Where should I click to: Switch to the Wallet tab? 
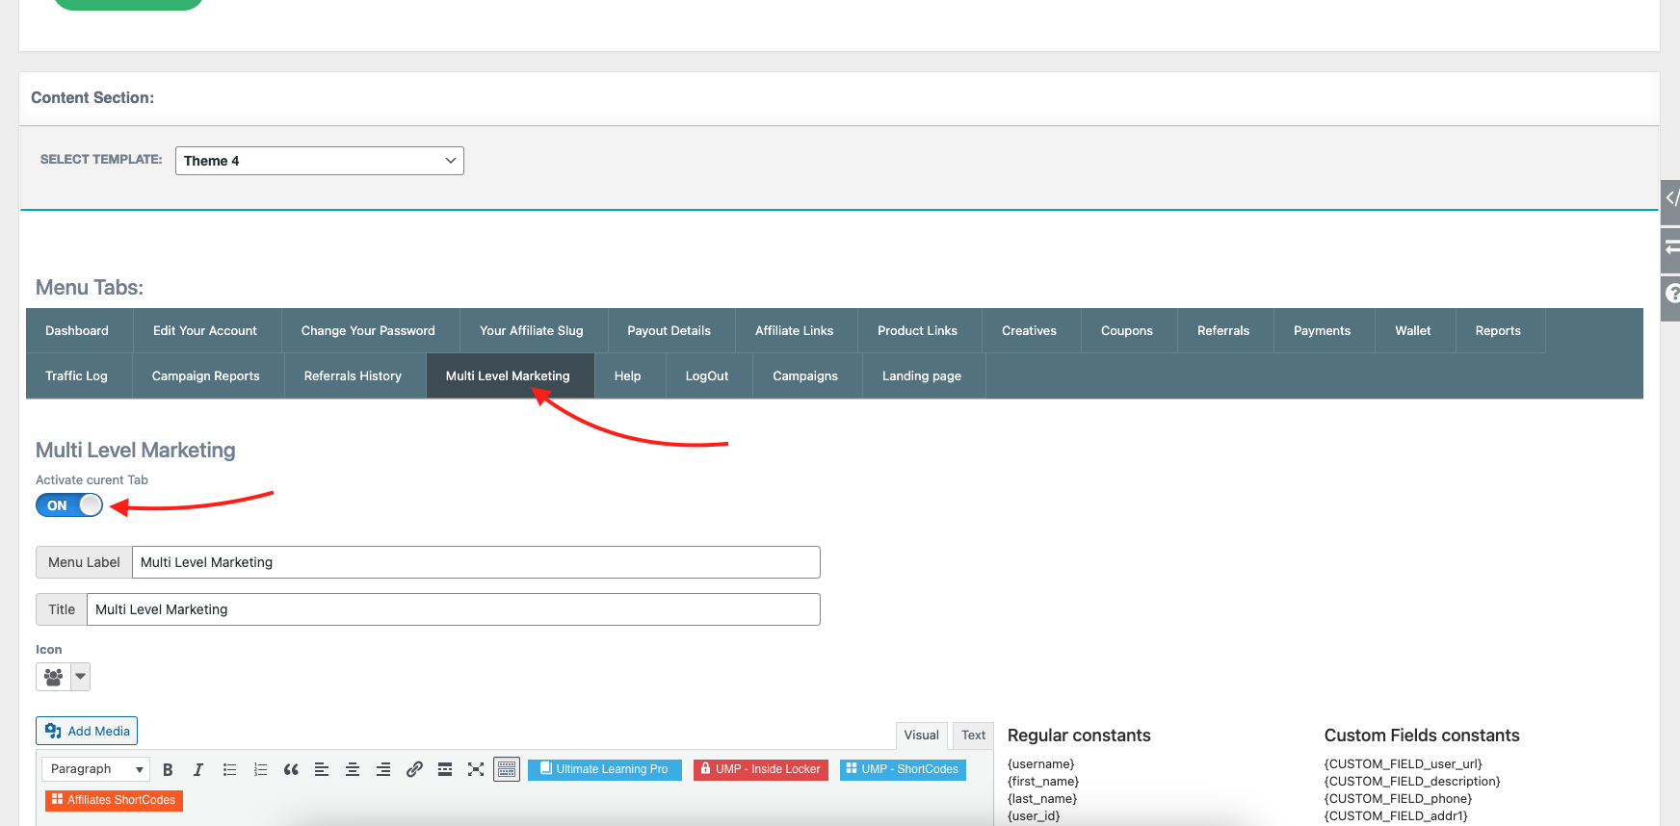1413,331
